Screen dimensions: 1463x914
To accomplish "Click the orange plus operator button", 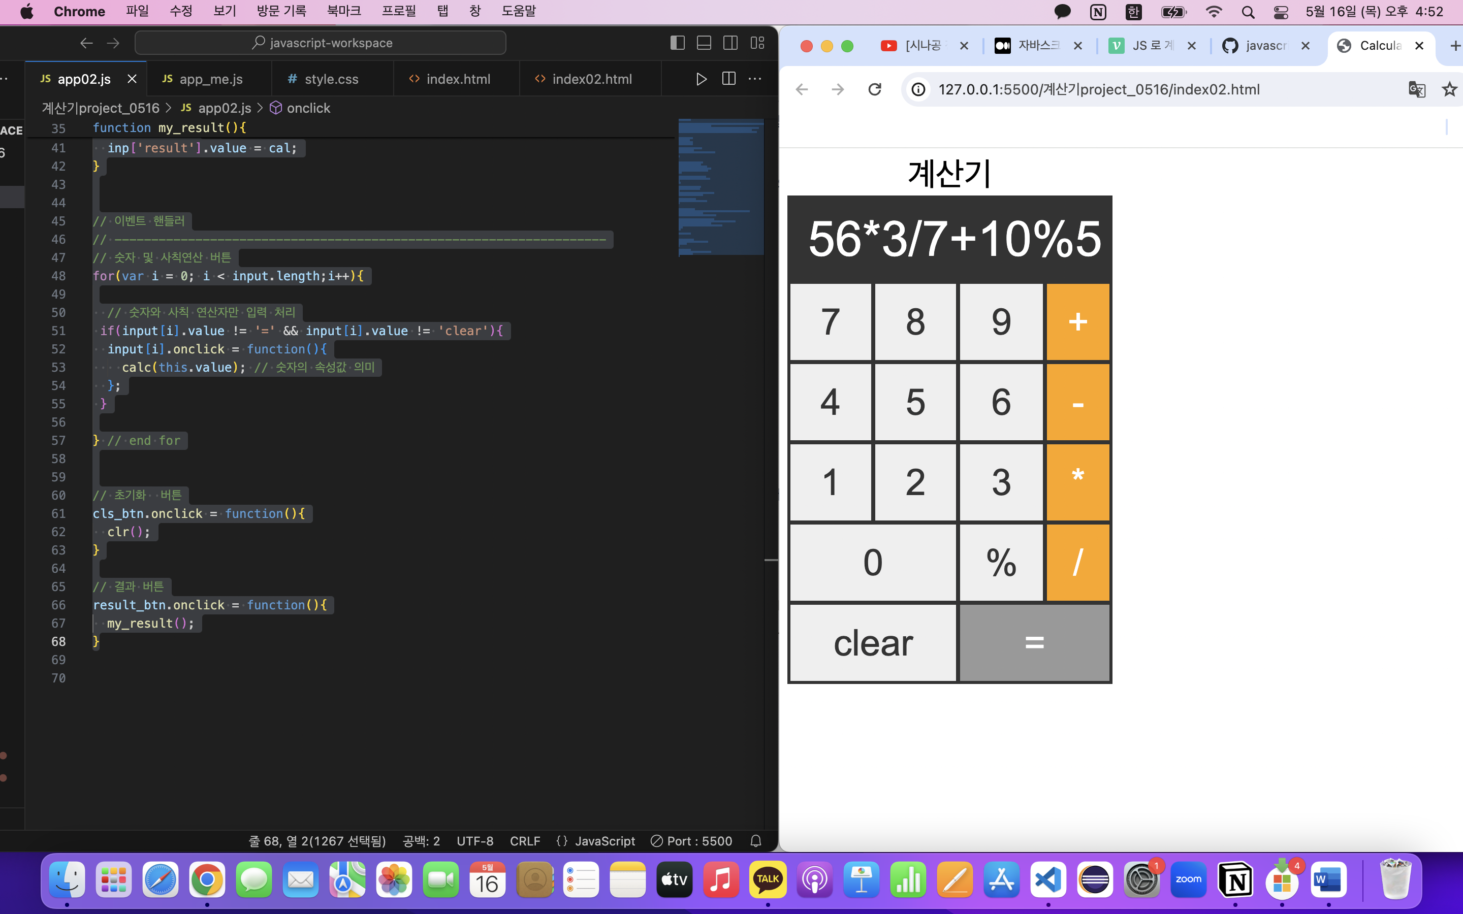I will click(x=1077, y=321).
